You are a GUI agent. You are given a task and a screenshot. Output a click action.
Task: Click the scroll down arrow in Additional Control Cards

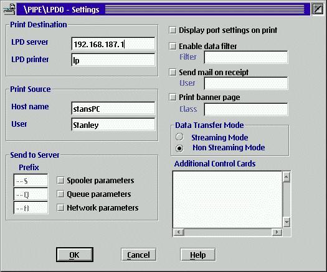point(287,222)
